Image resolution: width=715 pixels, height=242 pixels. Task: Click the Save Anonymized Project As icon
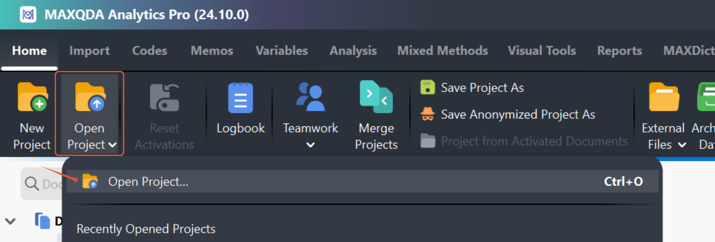click(x=428, y=114)
